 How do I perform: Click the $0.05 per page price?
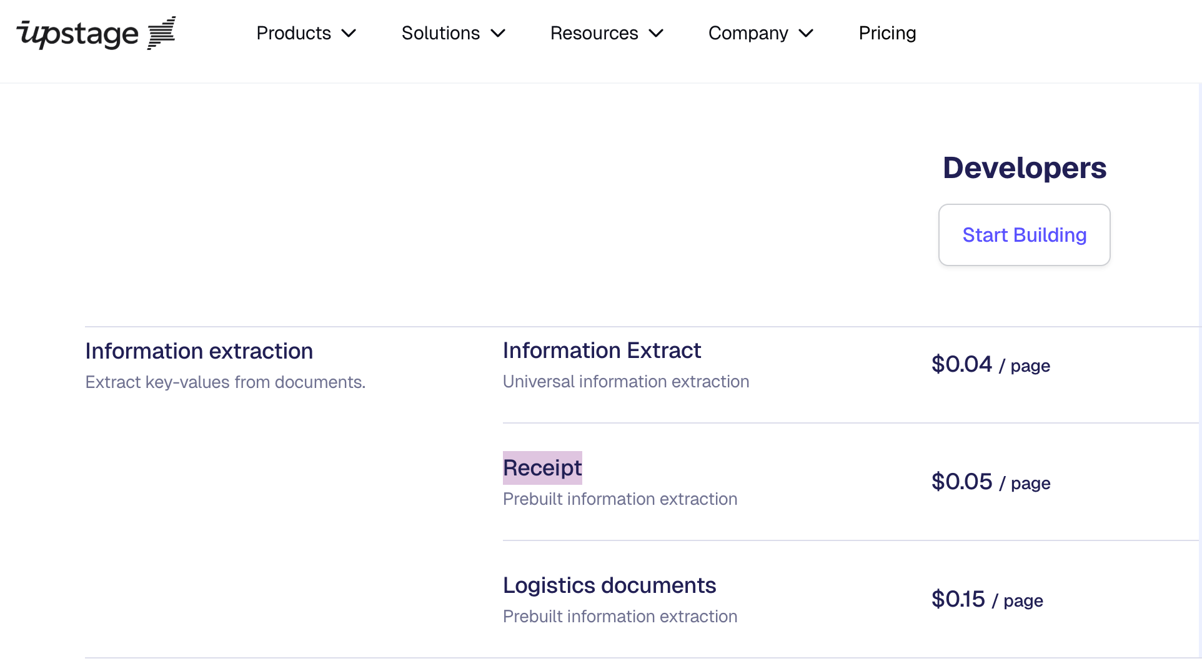[x=990, y=482]
